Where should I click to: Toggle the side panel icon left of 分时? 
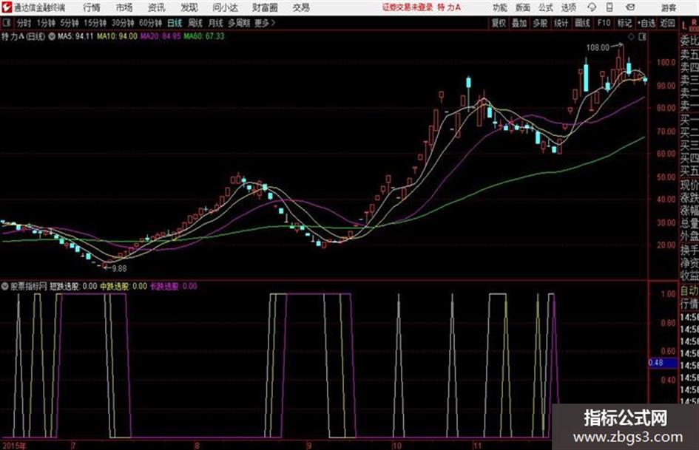pos(7,23)
